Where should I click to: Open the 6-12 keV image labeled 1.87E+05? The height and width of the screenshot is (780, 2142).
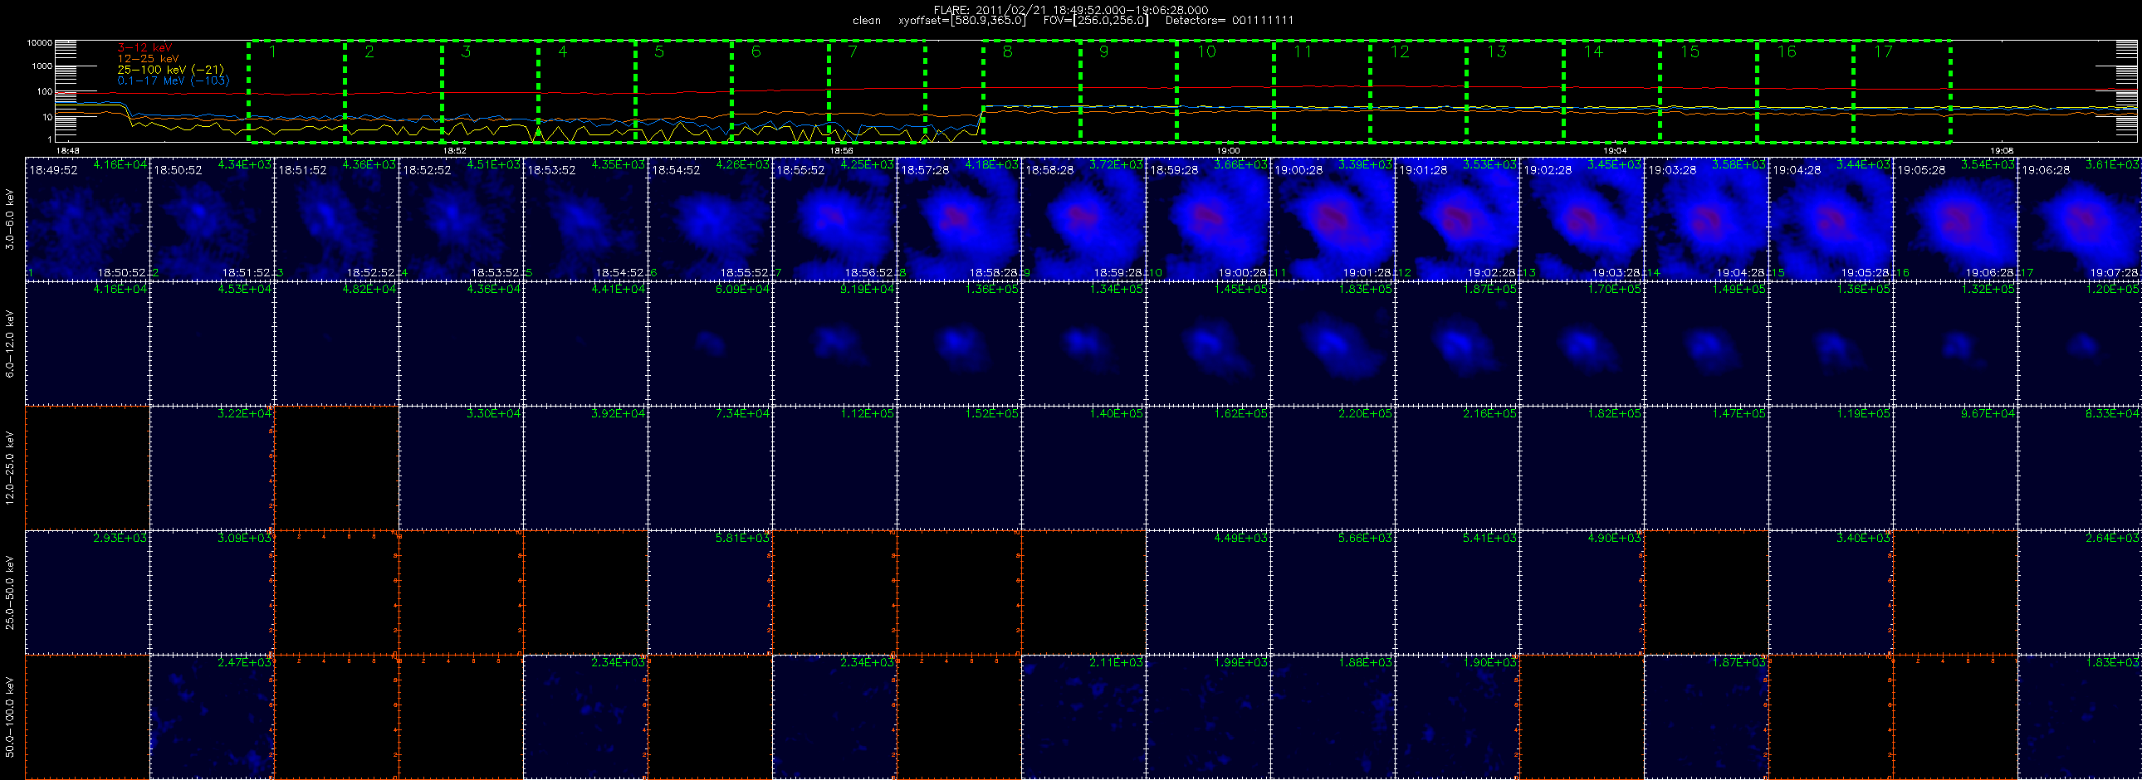(x=1458, y=343)
